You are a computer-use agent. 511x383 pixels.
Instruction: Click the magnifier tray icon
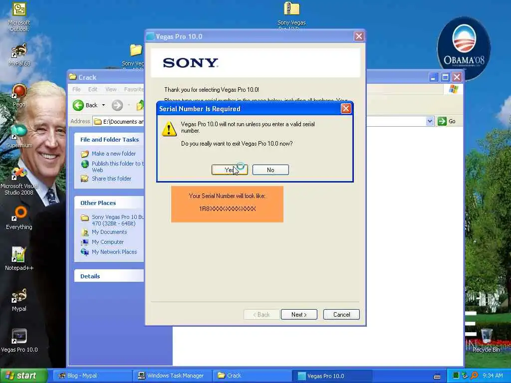tap(475, 376)
